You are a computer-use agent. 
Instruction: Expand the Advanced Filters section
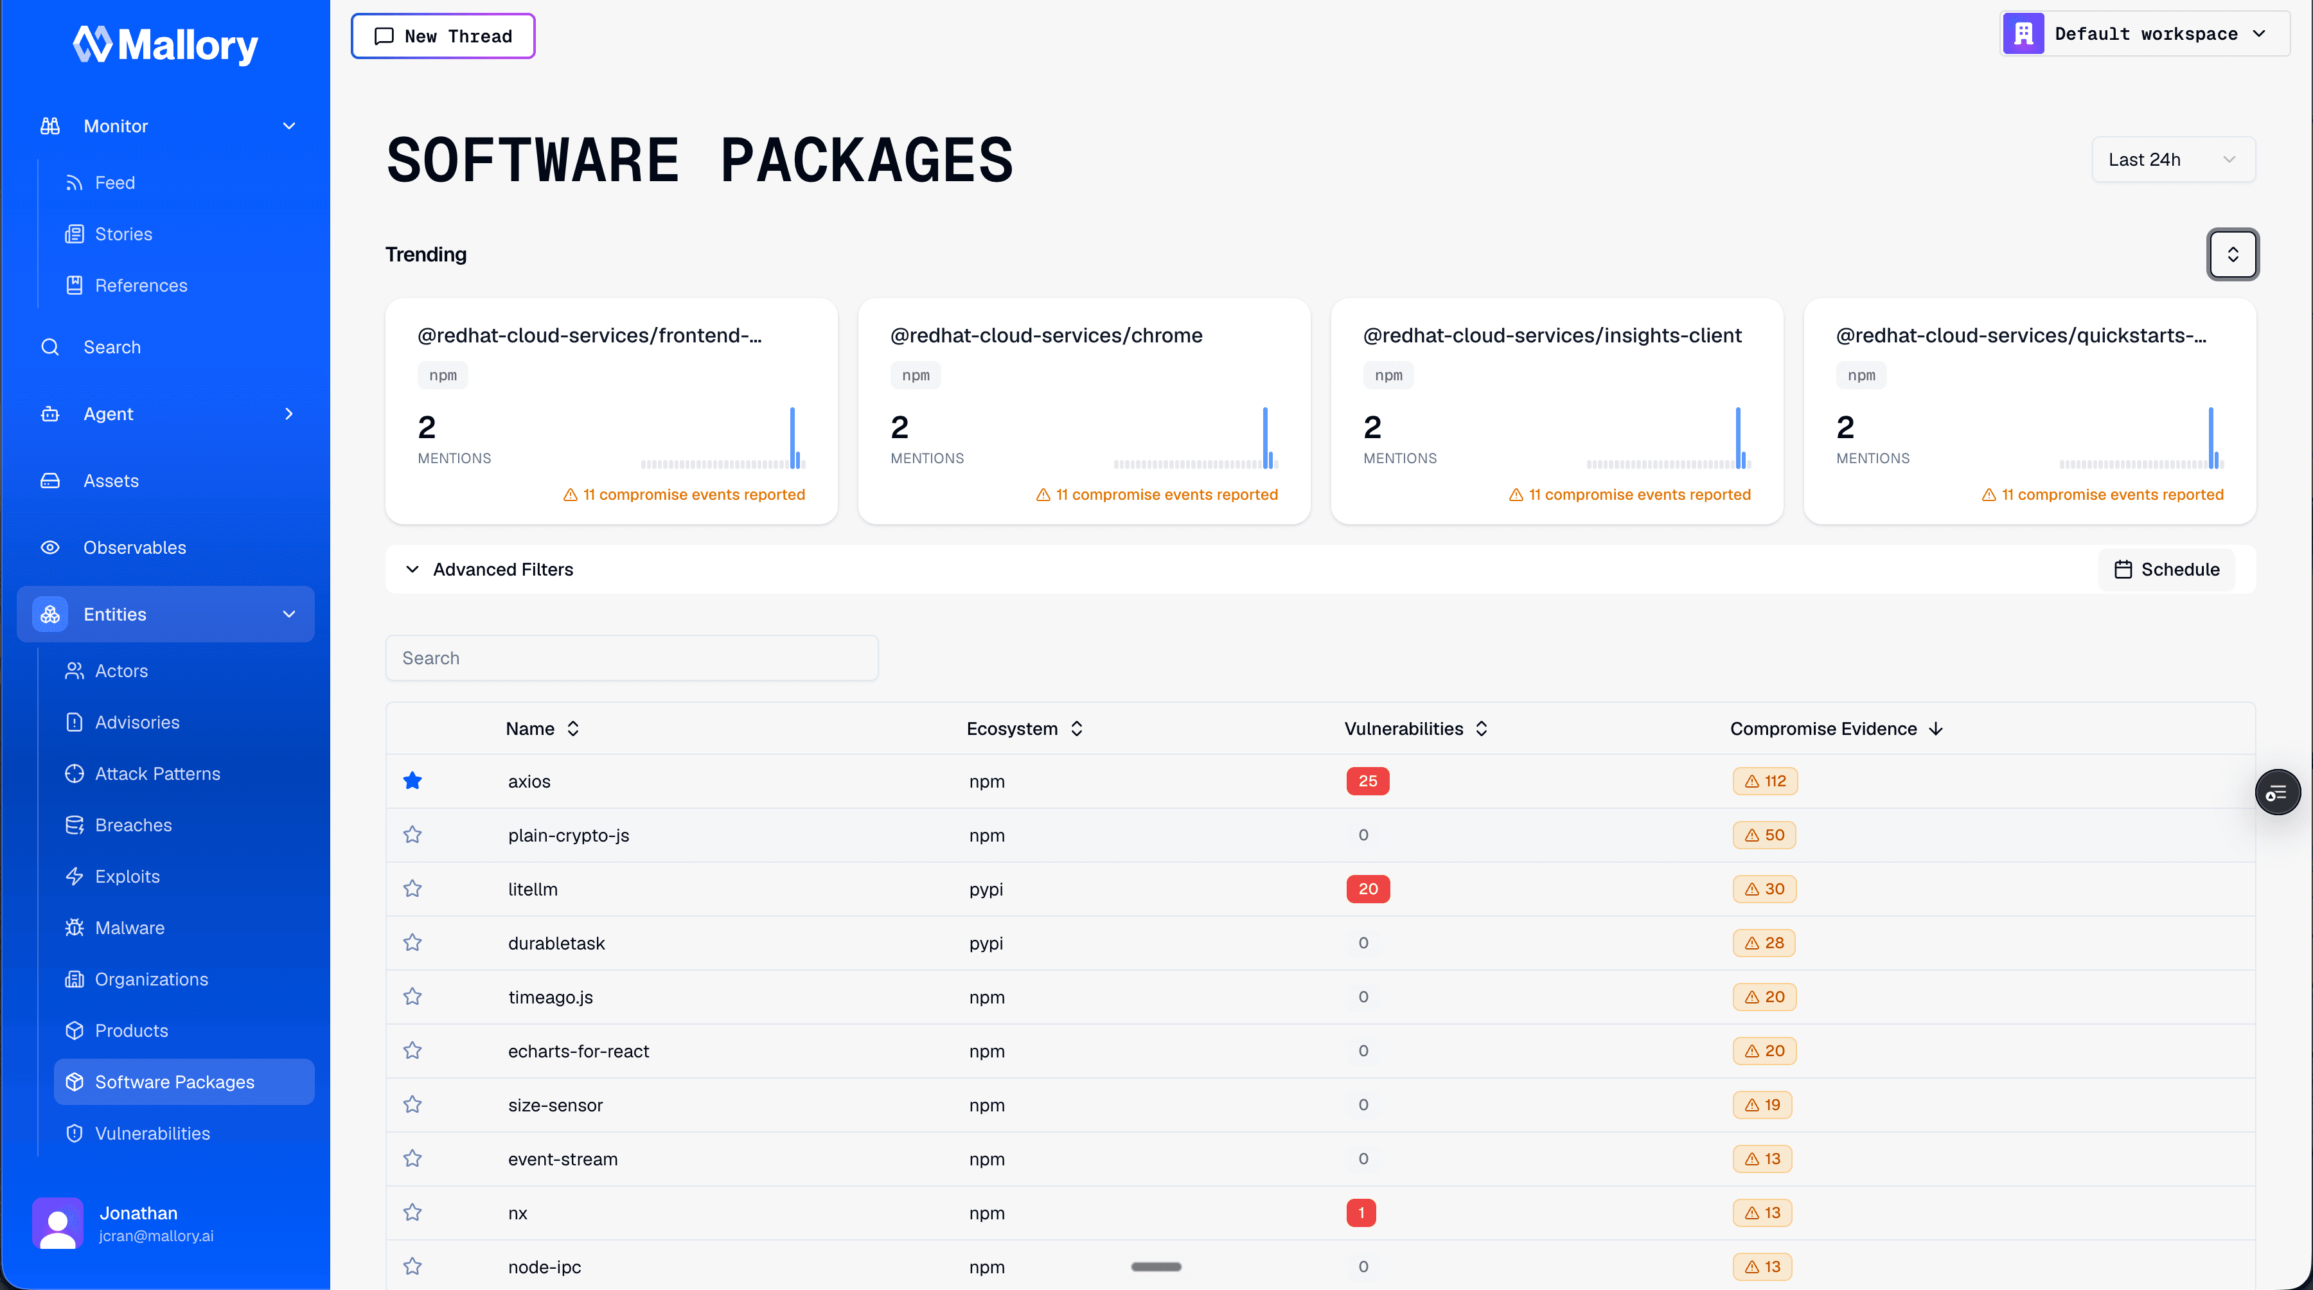click(x=490, y=570)
